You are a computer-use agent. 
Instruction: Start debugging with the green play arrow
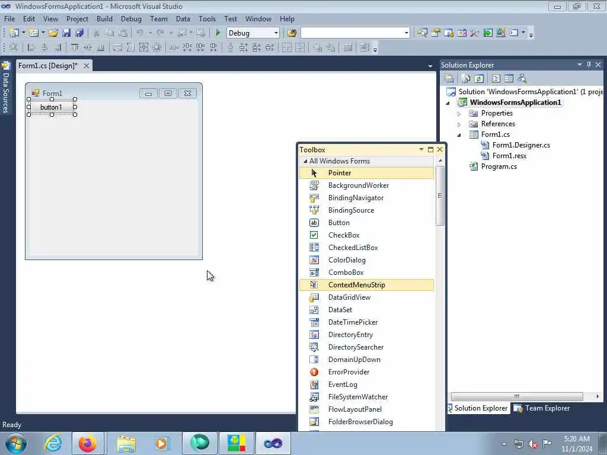tap(218, 33)
